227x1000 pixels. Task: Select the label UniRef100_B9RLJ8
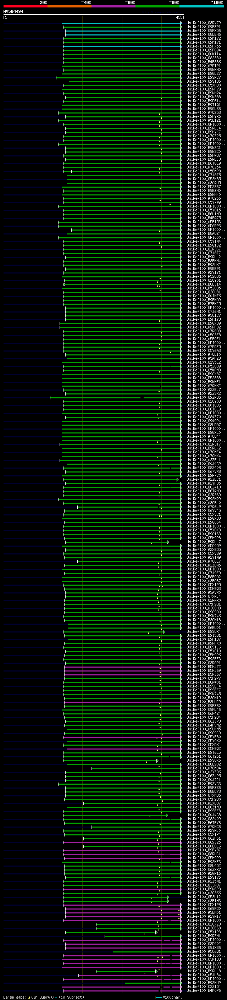tap(203, 971)
